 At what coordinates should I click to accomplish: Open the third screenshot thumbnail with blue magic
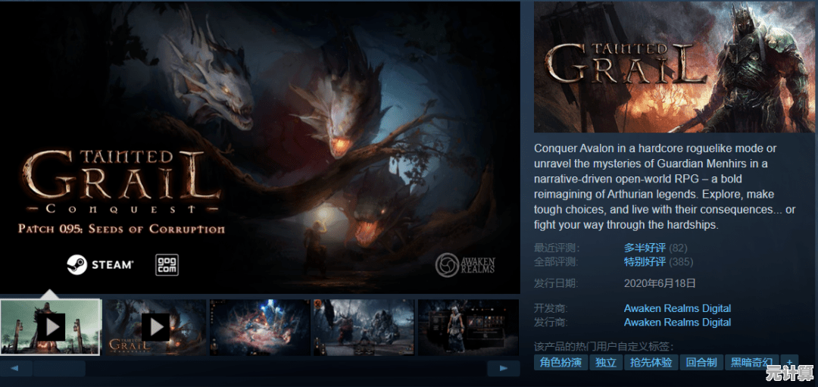pos(259,327)
